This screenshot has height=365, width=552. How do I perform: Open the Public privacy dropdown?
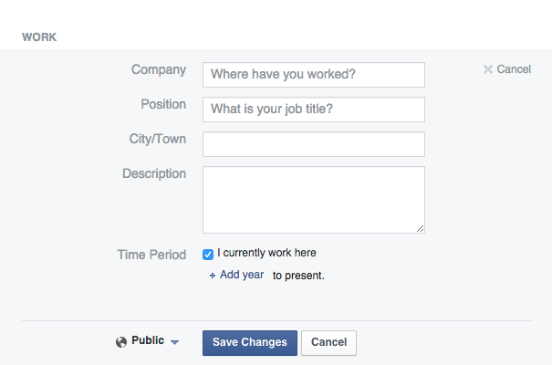pos(147,341)
